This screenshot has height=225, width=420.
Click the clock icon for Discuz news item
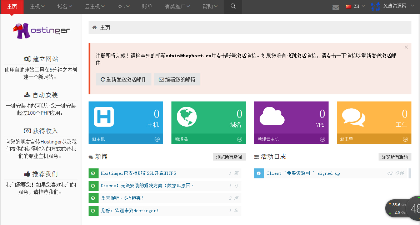click(x=93, y=186)
